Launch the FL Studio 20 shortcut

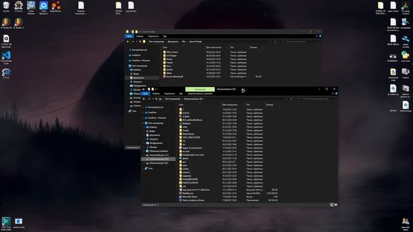(6, 23)
